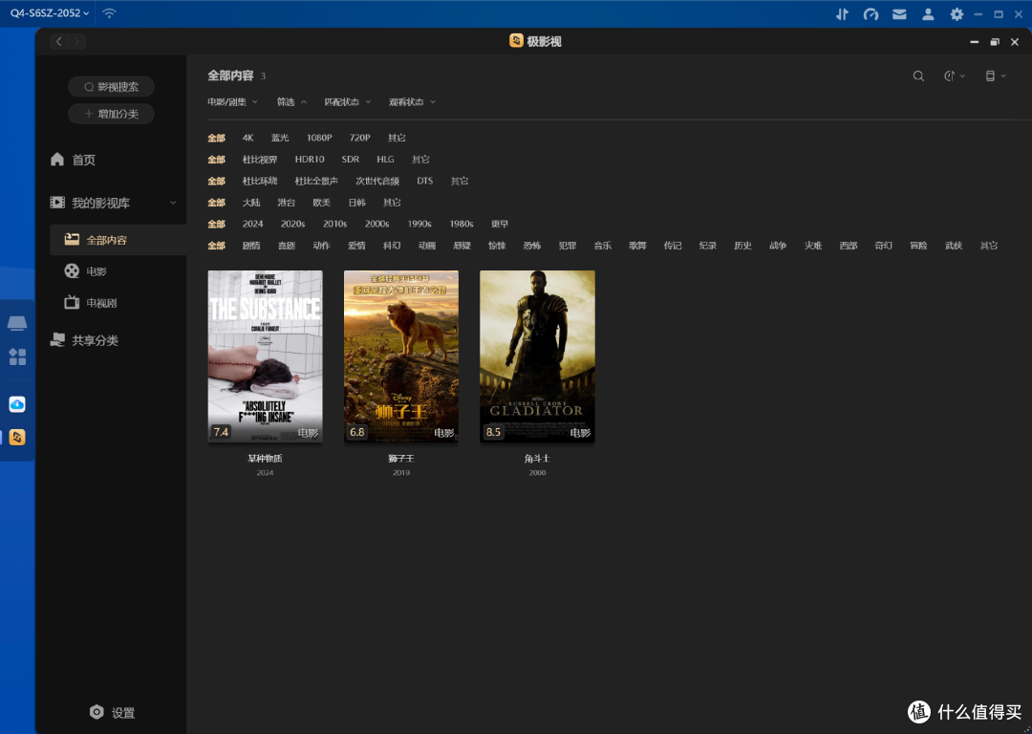Screen dimensions: 1032x734
Task: Open the user account icon in top bar
Action: [x=928, y=13]
